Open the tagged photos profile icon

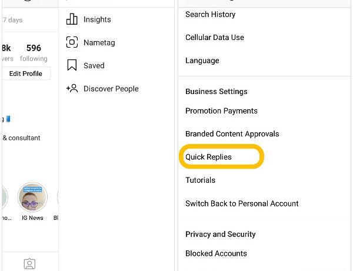(29, 264)
